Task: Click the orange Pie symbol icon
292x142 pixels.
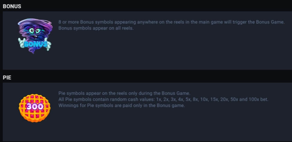Action: click(x=35, y=108)
